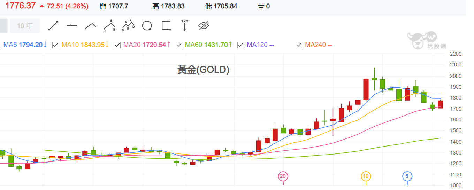Select the trend line drawing tool

tap(53, 26)
